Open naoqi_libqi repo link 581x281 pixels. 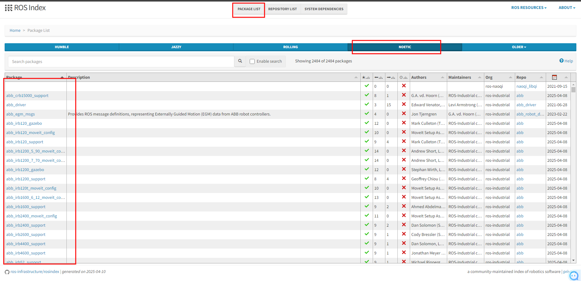[527, 86]
